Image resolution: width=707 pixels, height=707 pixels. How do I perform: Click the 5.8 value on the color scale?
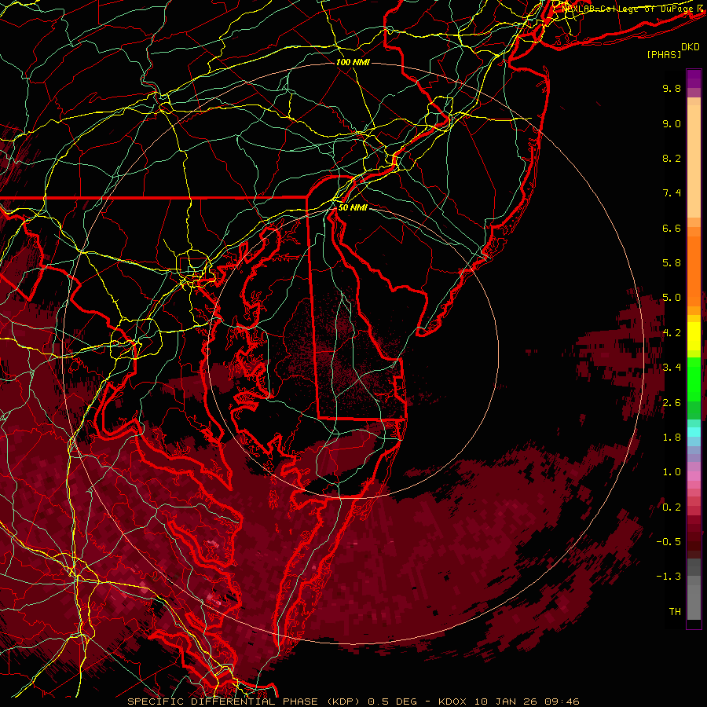672,263
